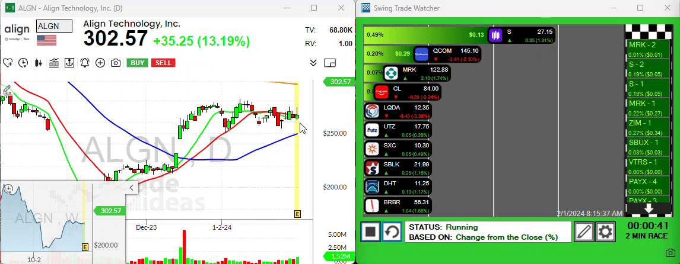This screenshot has height=264, width=680.
Task: Click the earnings E marker on daily chart
Action: 297,214
